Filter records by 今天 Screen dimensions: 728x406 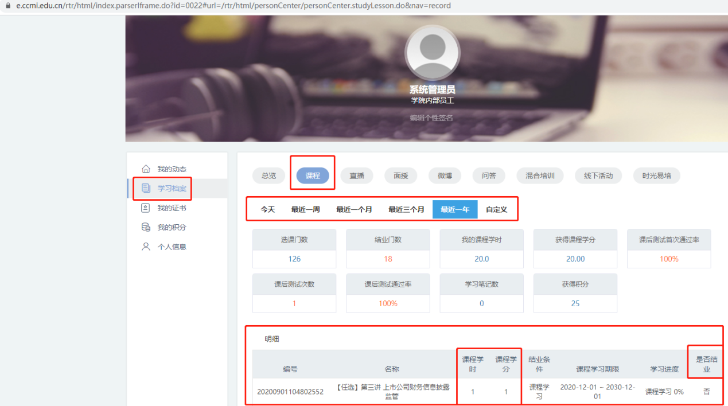268,209
